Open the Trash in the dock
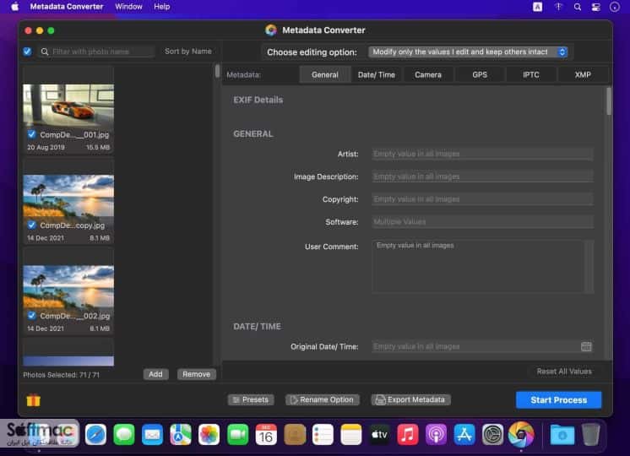Viewport: 630px width, 456px height. [x=590, y=434]
